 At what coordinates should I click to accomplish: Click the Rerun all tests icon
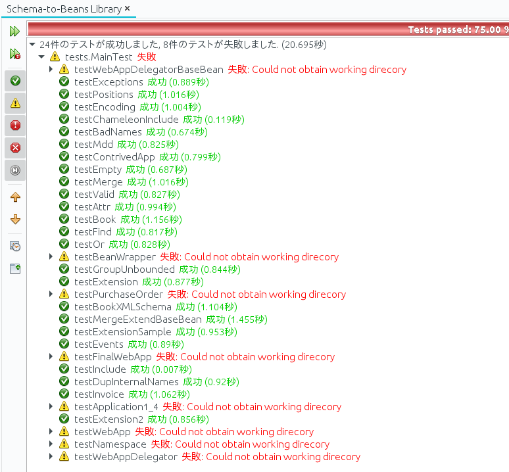coord(14,32)
